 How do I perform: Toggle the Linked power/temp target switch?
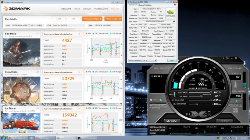pyautogui.click(x=174, y=94)
